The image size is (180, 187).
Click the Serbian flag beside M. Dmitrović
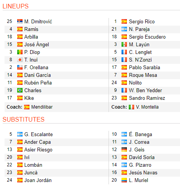pos(20,21)
